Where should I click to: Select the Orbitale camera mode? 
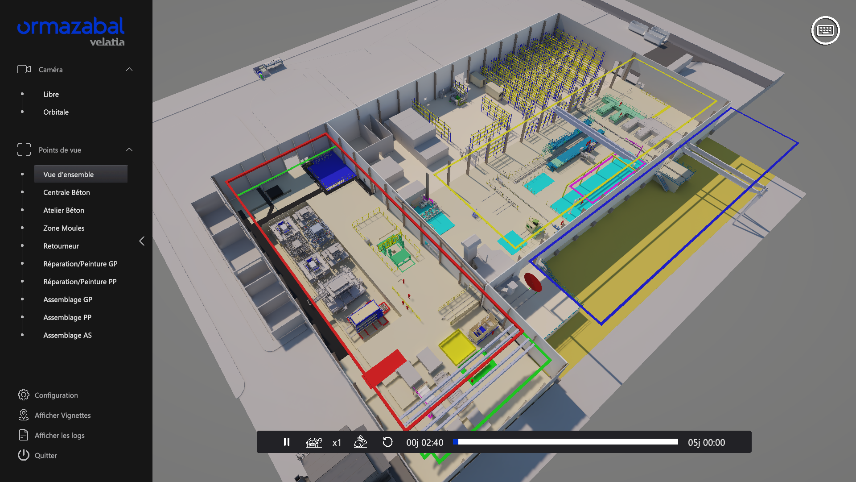[x=56, y=112]
